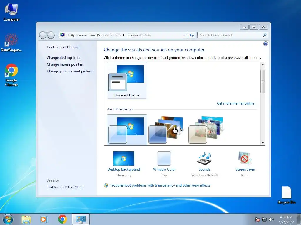Launch Chrome from the taskbar
The image size is (301, 225).
coord(62,219)
